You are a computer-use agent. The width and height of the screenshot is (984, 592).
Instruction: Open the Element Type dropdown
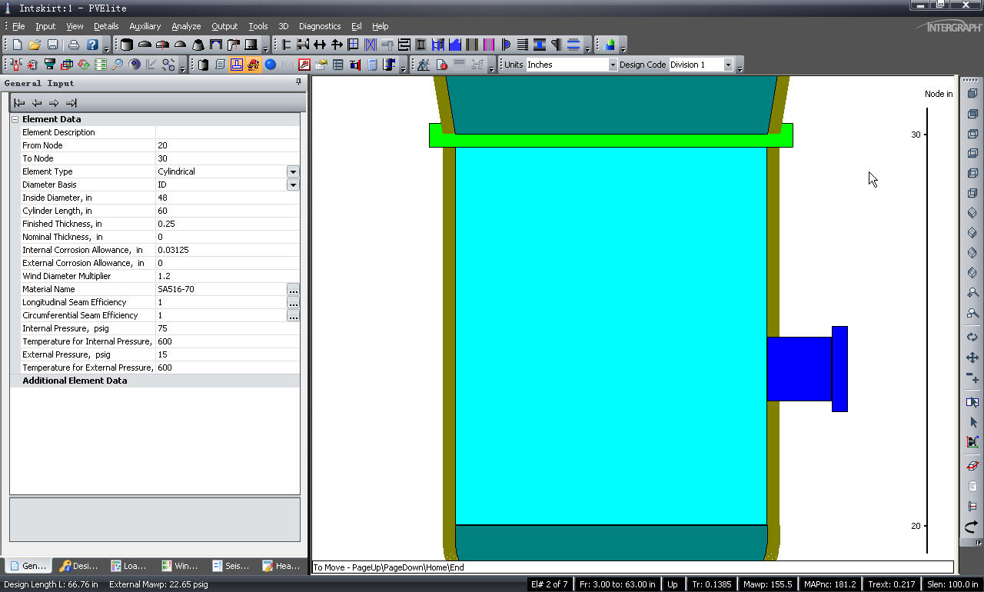tap(293, 171)
